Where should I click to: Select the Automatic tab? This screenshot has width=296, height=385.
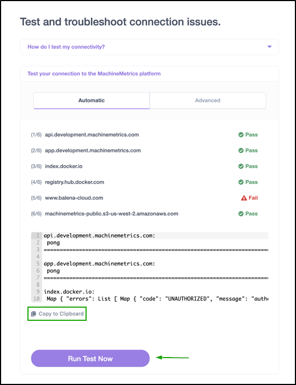(x=92, y=100)
